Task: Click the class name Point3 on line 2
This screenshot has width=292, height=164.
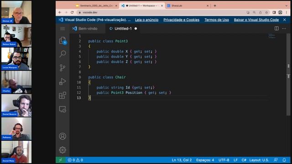Action: pos(121,41)
